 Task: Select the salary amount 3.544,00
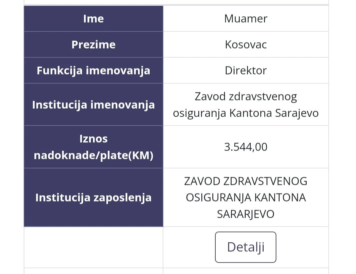(246, 147)
